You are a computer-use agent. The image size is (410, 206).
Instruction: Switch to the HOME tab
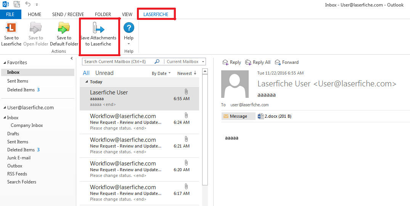pos(34,15)
